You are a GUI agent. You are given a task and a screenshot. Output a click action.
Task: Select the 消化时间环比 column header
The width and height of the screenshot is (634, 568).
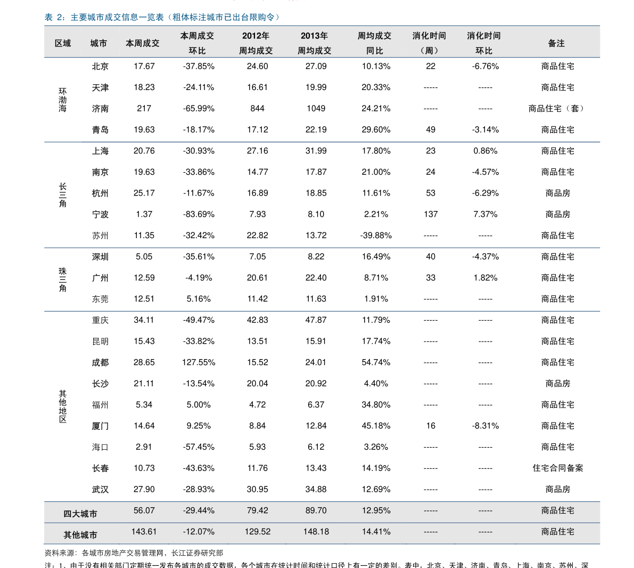point(484,43)
